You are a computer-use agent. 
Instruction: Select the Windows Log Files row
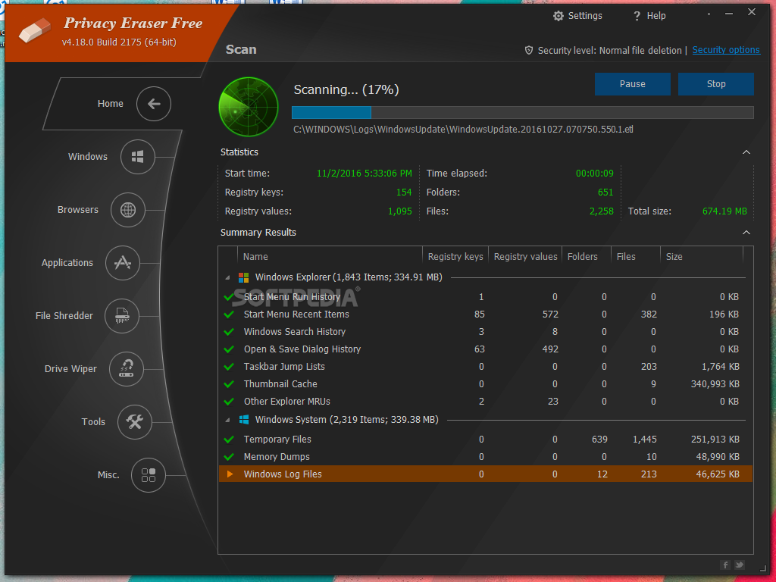(x=486, y=474)
